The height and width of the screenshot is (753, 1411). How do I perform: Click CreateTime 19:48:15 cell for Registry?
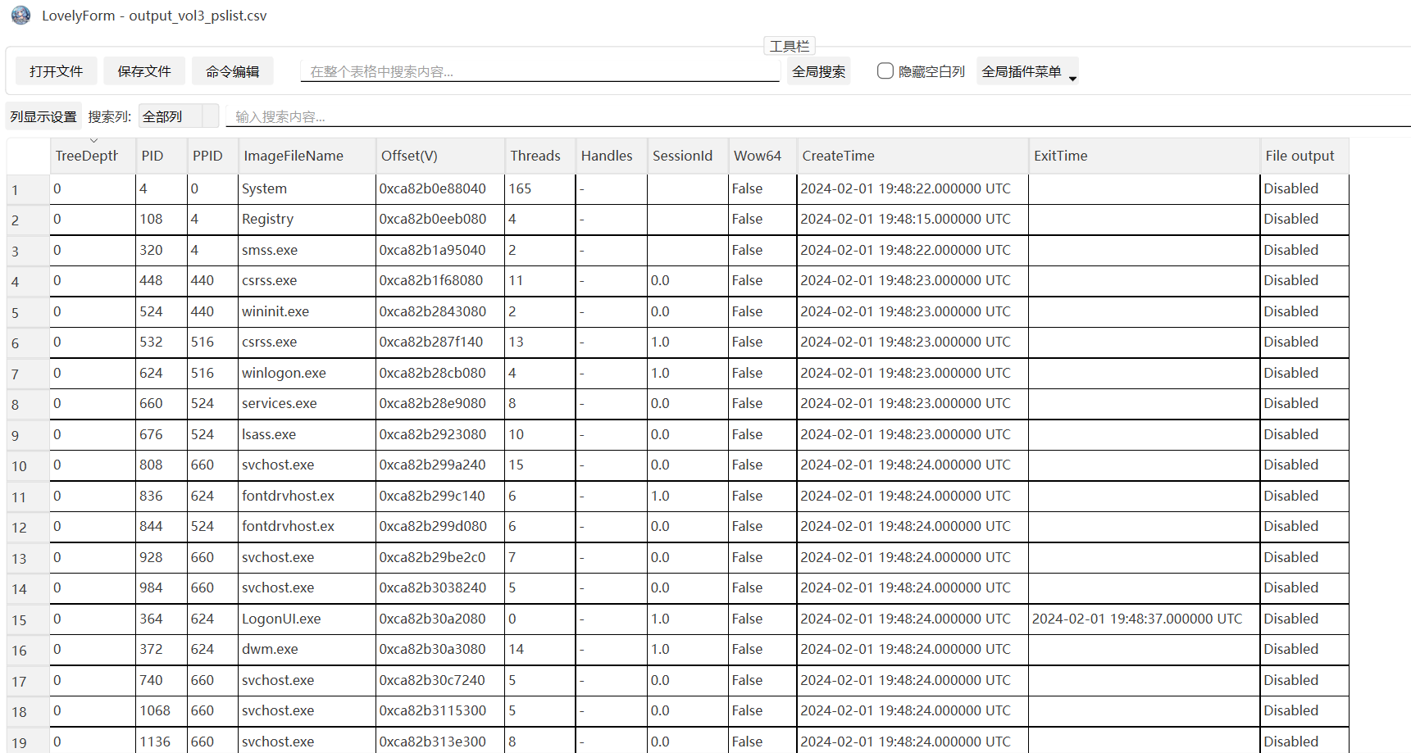click(x=913, y=220)
